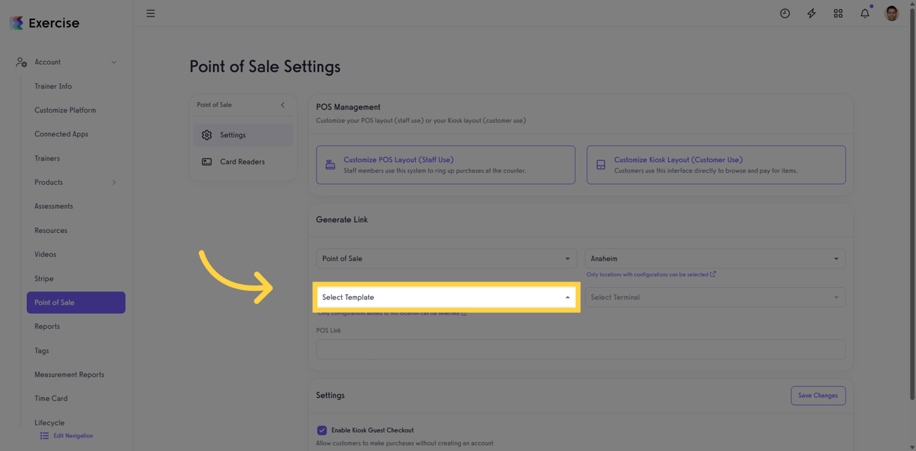This screenshot has height=451, width=916.
Task: Click the Kiosk layout tablet icon
Action: tap(601, 163)
